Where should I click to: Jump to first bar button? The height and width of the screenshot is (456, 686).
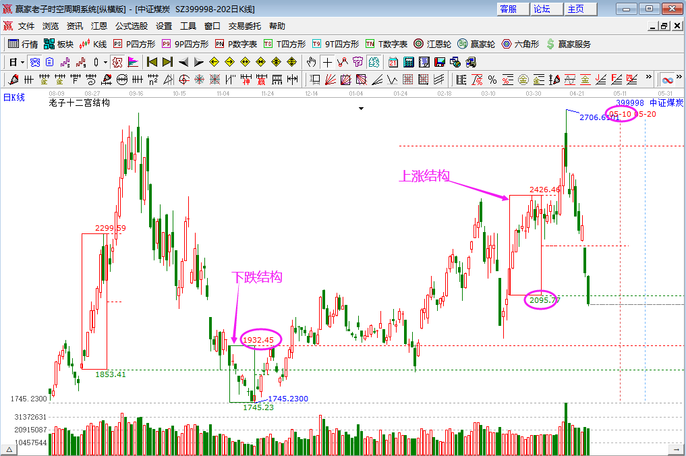(152, 63)
